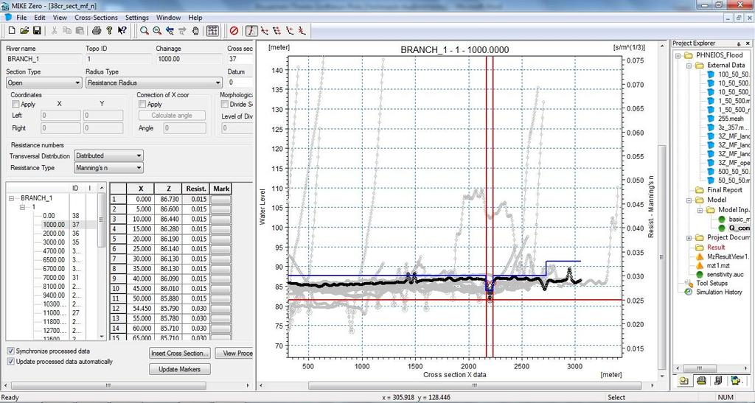Click the Mark cell button for row 1
This screenshot has height=403, width=755.
pyautogui.click(x=221, y=199)
